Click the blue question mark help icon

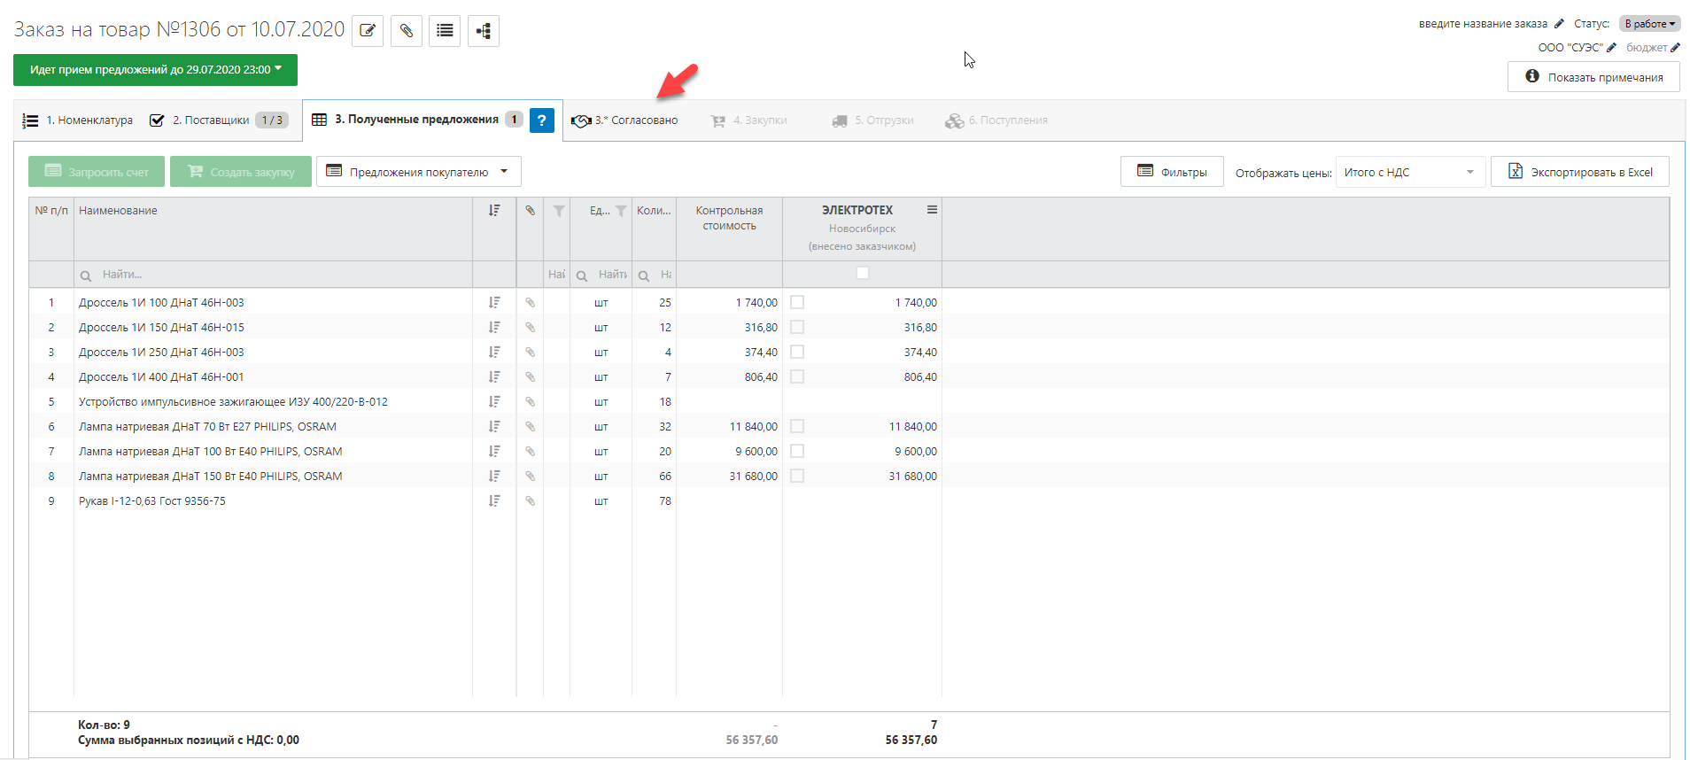541,120
